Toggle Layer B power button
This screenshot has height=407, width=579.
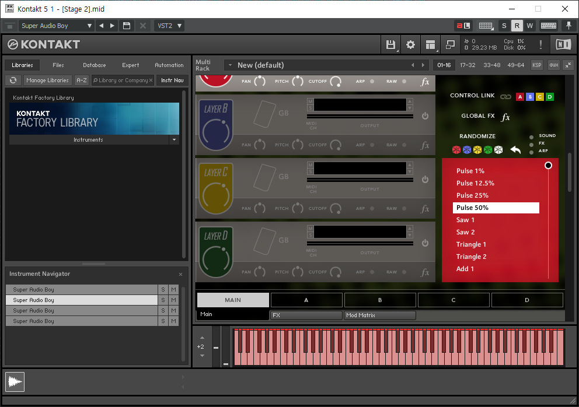(425, 116)
